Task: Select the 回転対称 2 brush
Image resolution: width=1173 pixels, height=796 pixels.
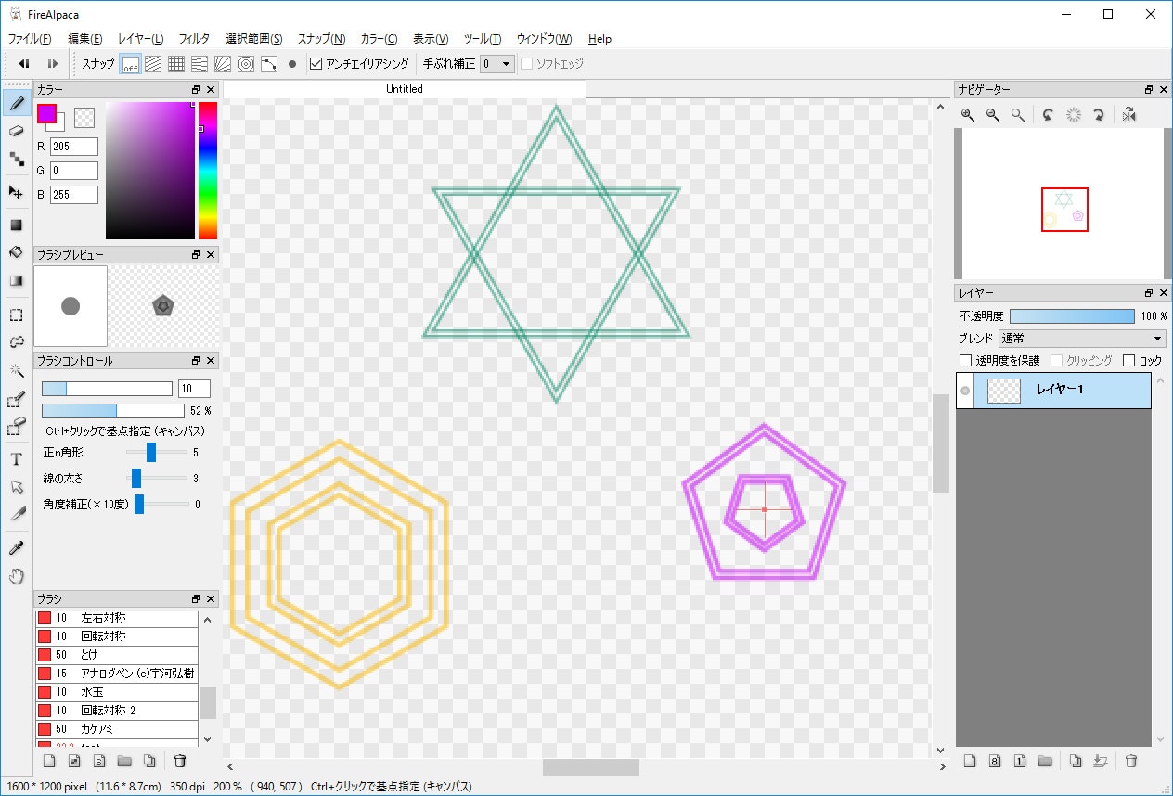Action: 116,711
